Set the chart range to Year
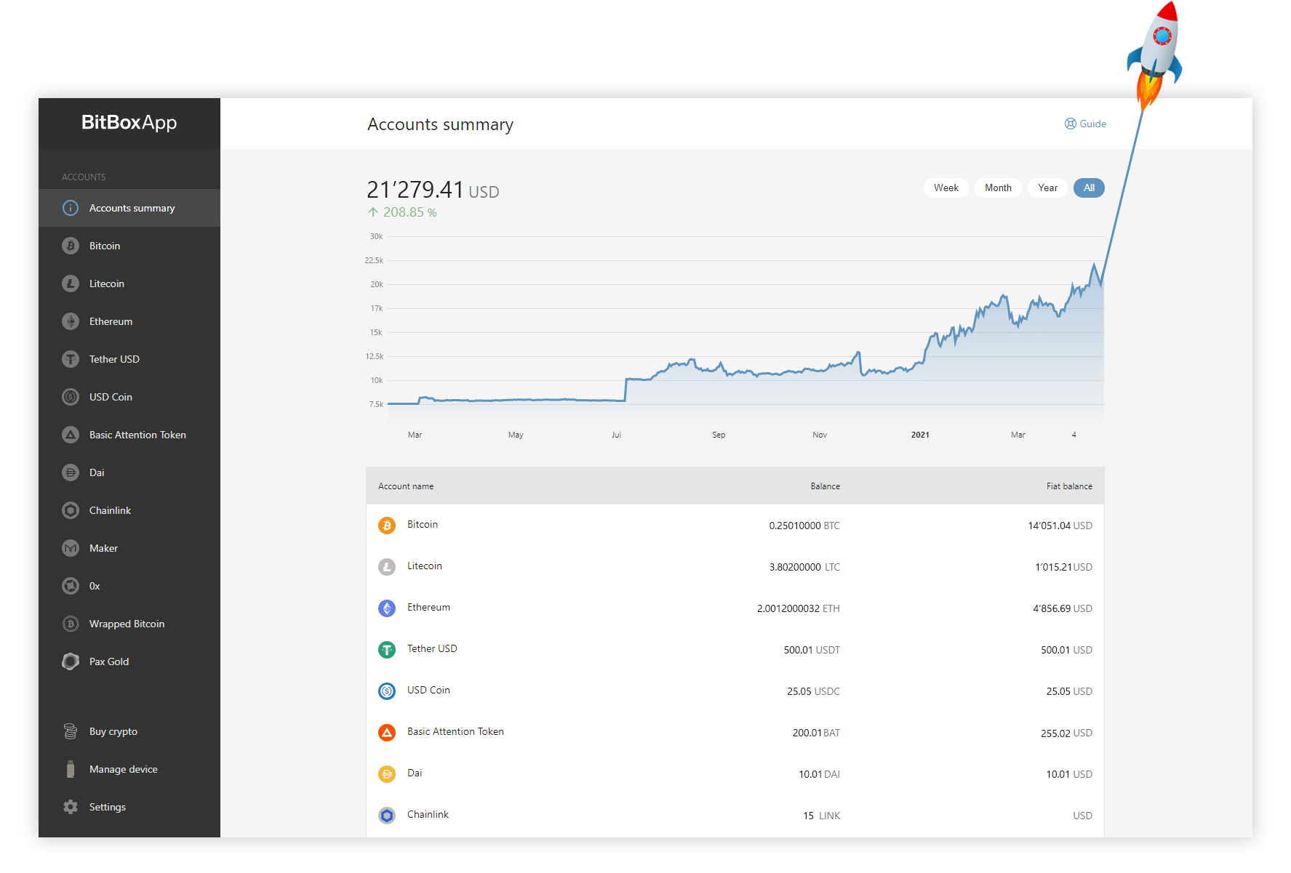1291x873 pixels. tap(1047, 188)
